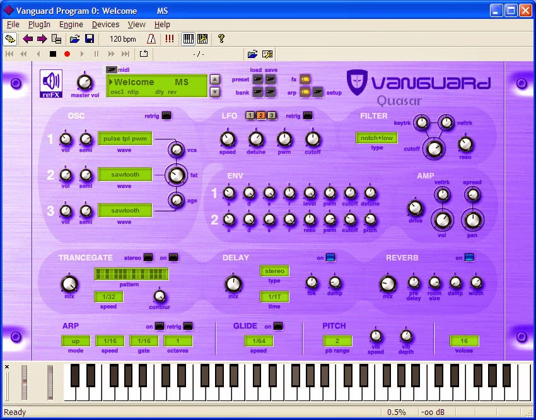This screenshot has height=420, width=536.
Task: Click the skip to end transport icon
Action: coord(125,54)
